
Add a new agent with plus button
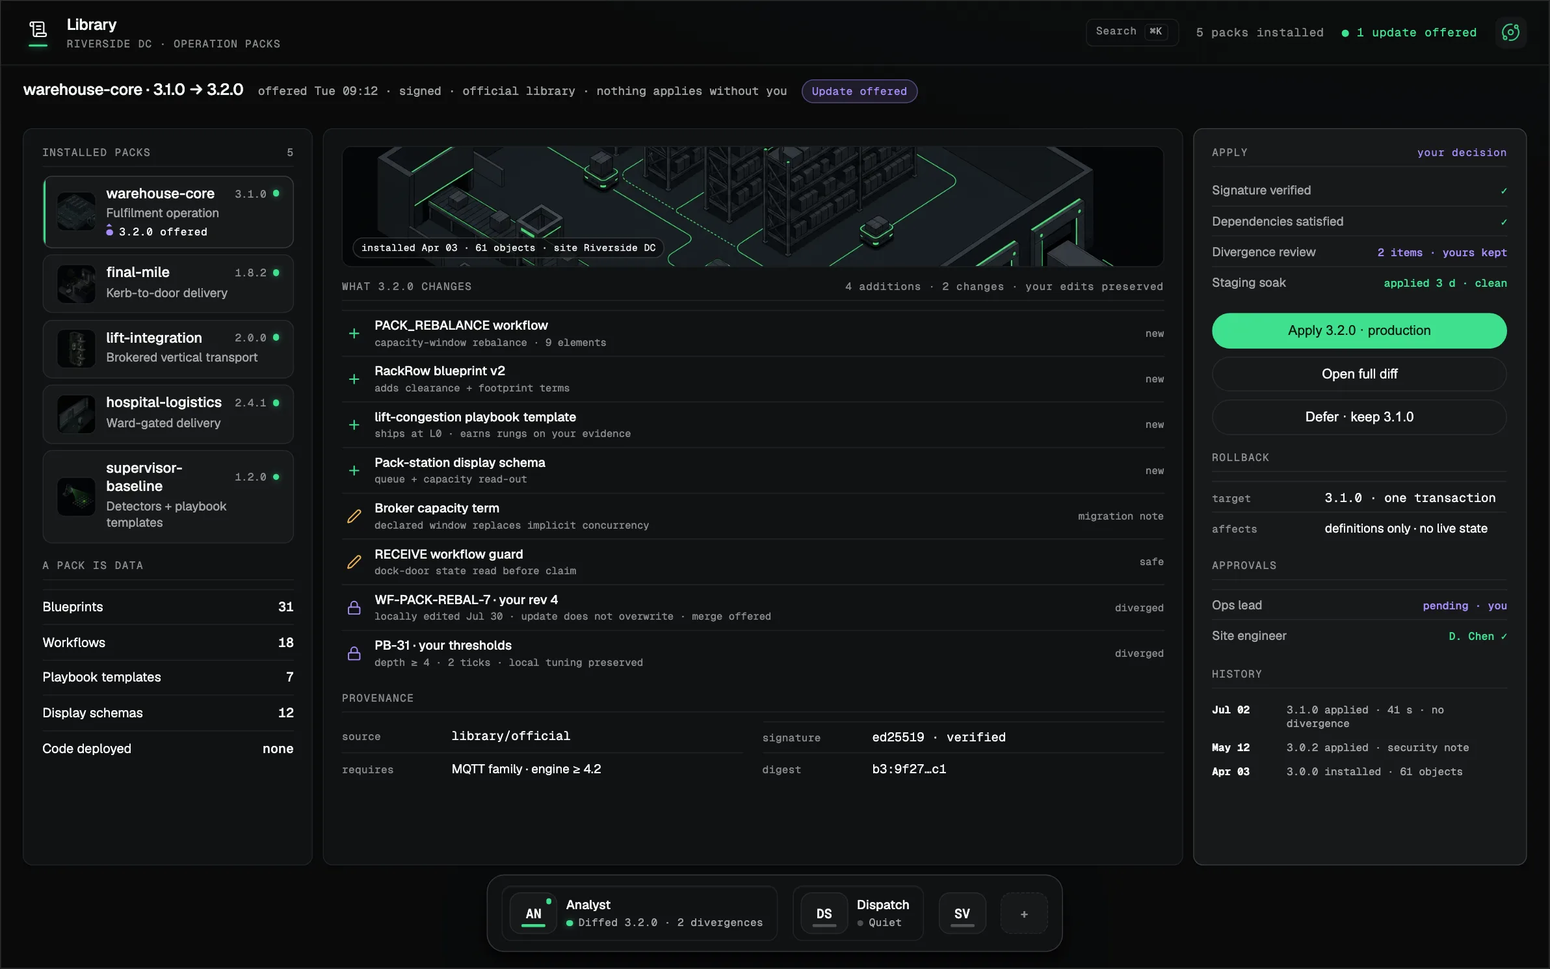pyautogui.click(x=1024, y=914)
